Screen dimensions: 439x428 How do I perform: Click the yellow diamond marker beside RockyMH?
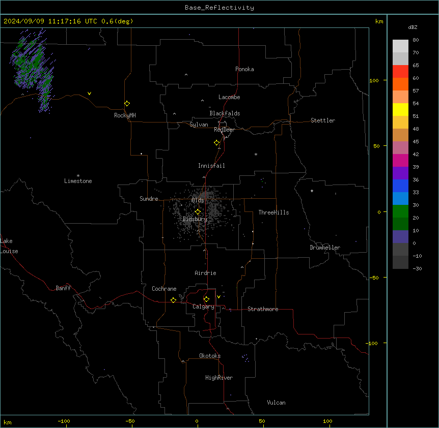point(127,104)
